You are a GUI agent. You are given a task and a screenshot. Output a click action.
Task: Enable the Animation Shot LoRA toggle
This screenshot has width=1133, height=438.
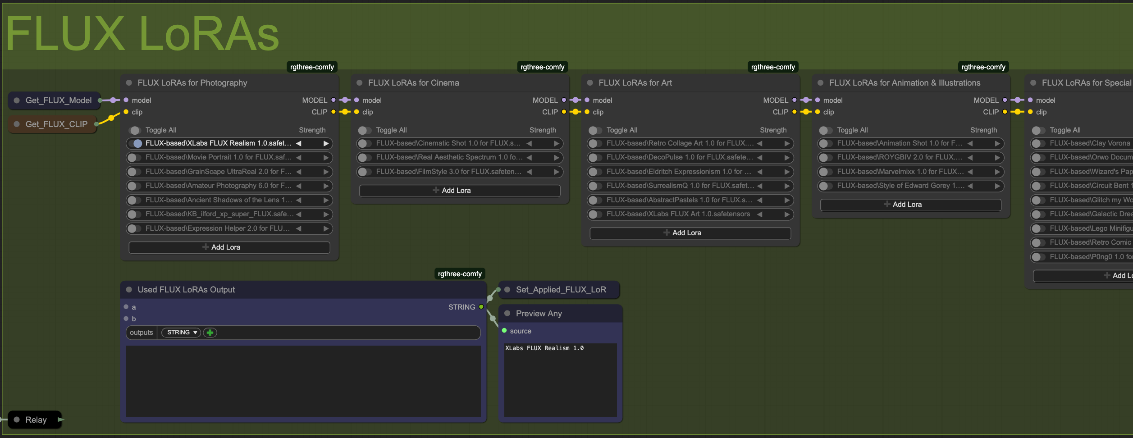pos(825,143)
